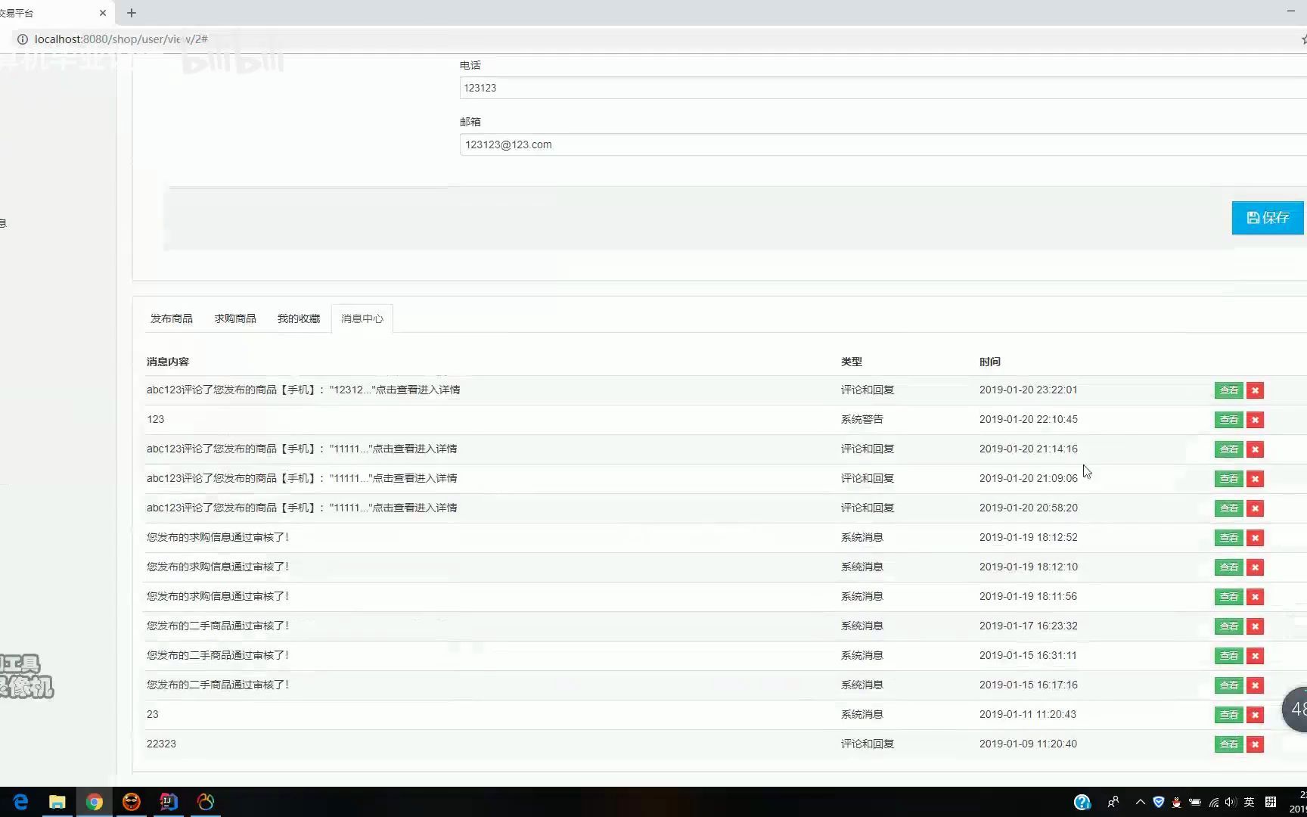Open IntelliJ IDEA from the taskbar

pos(169,802)
